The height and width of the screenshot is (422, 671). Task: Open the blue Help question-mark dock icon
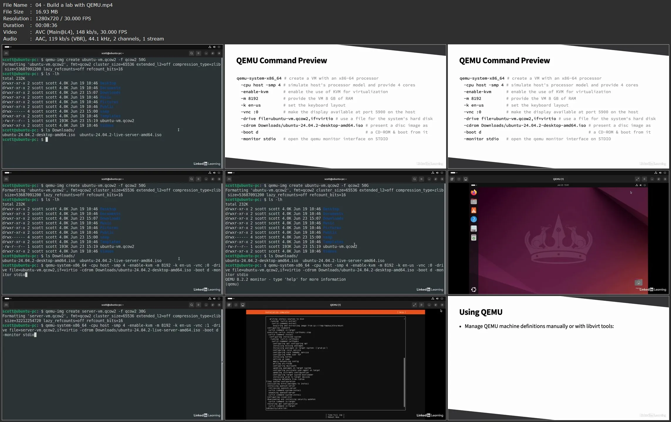point(474,219)
